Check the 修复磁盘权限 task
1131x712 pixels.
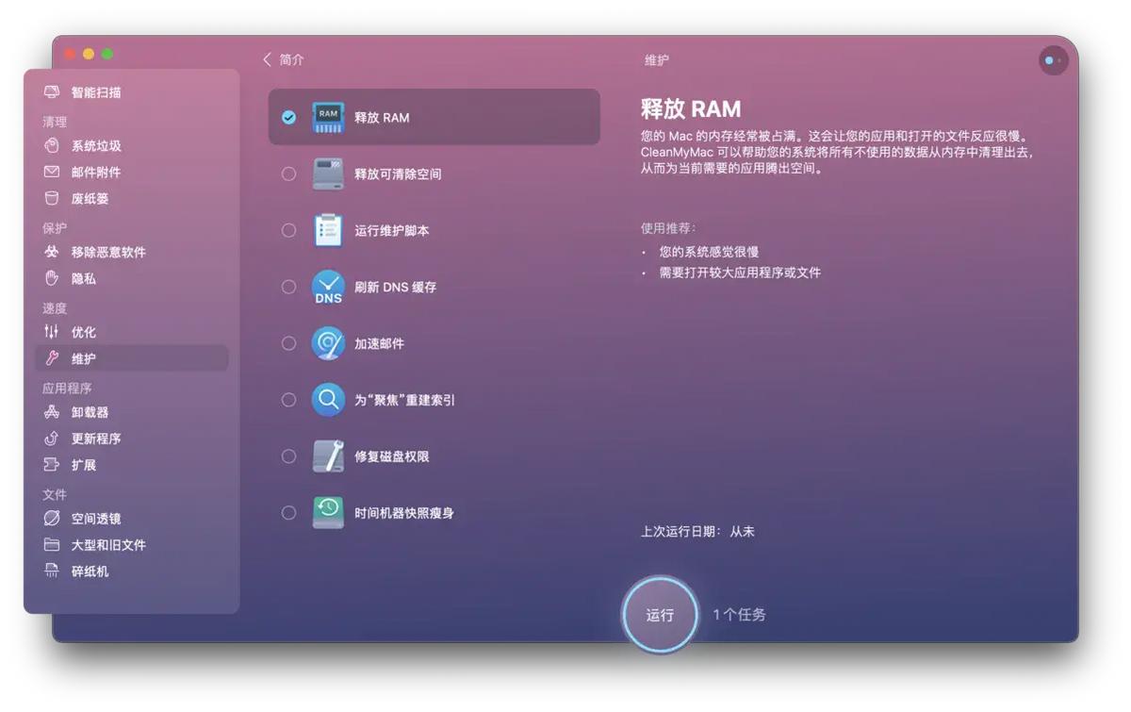[x=288, y=455]
